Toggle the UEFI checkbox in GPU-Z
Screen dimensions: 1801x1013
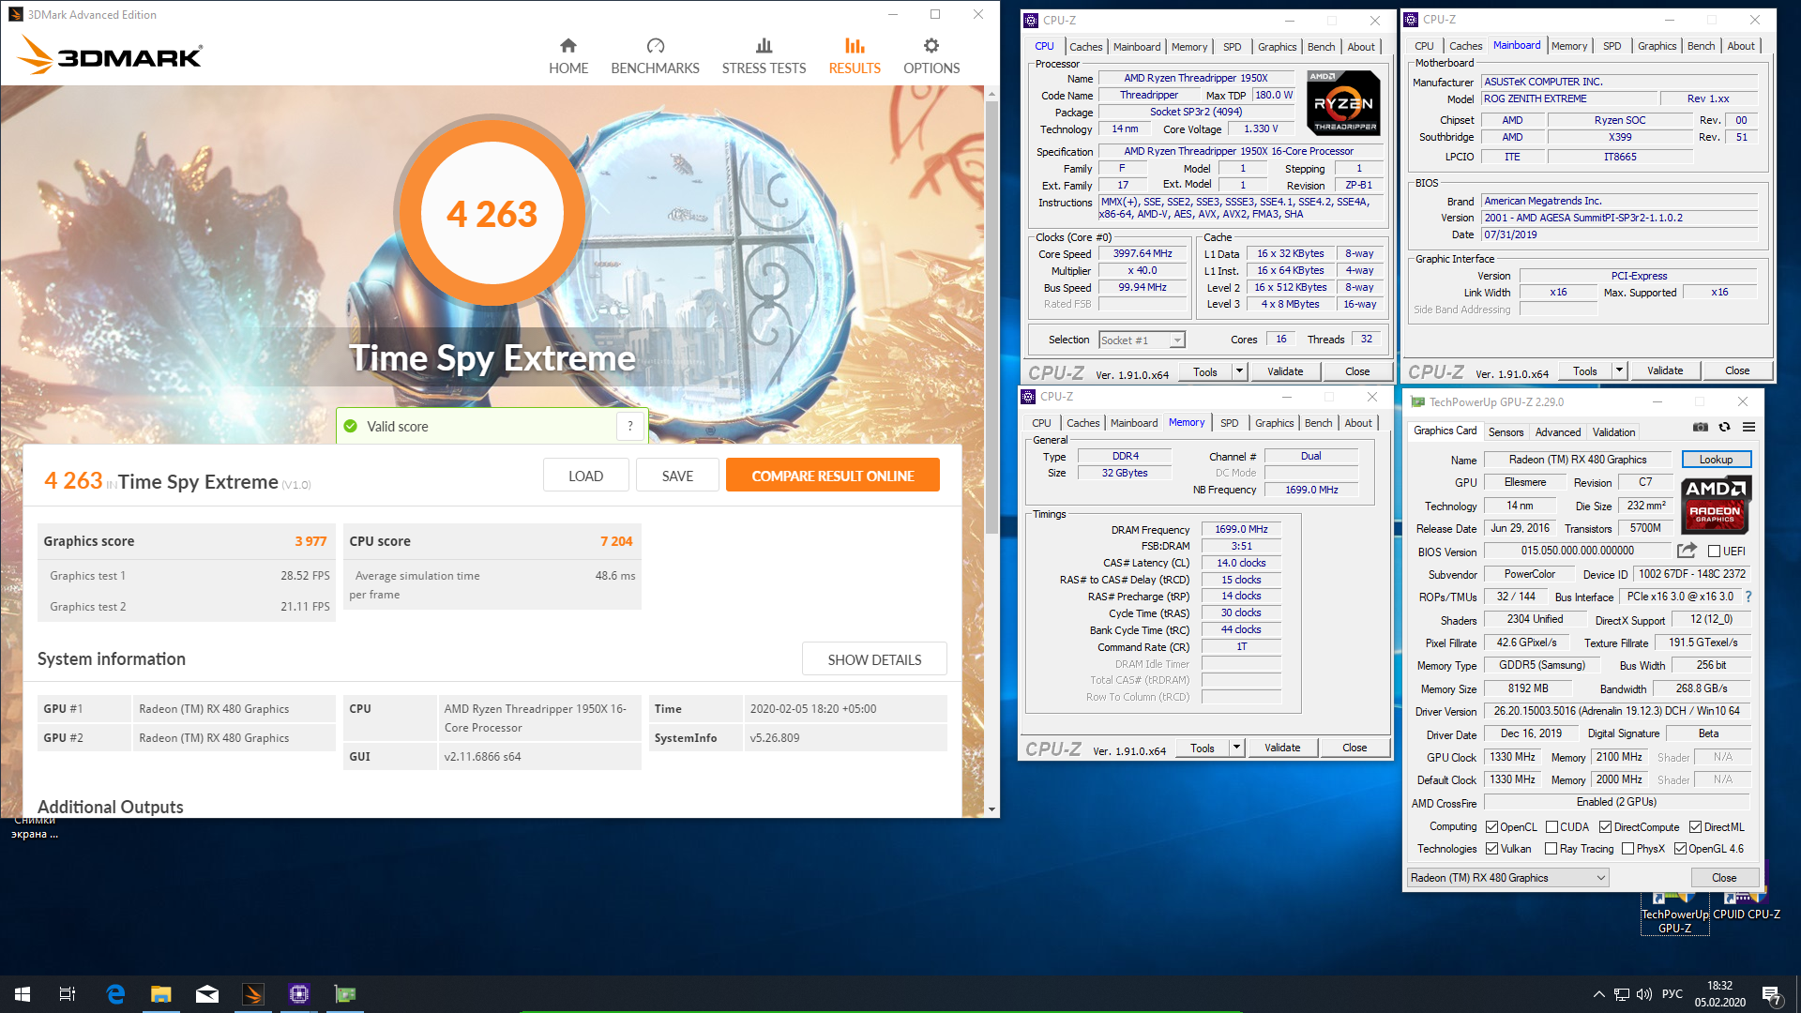[1714, 552]
